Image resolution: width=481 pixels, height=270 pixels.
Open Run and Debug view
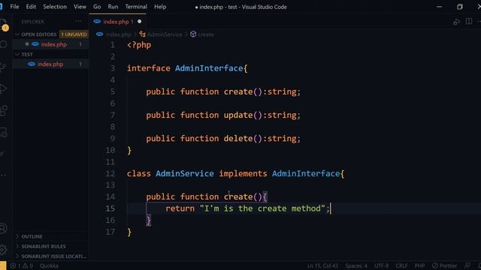3,89
